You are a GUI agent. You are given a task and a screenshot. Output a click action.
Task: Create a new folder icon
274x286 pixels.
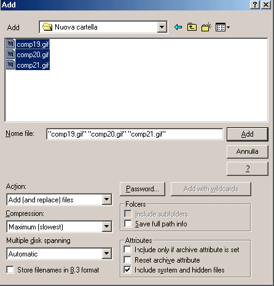coord(206,27)
